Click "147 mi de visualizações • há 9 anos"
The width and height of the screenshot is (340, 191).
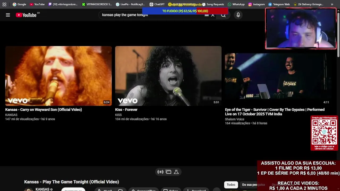click(30, 119)
